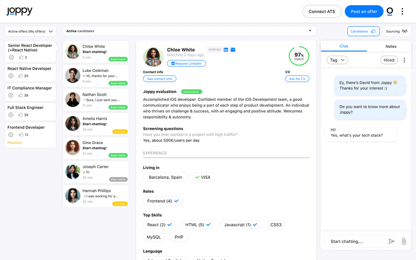Click the Start chatting message field
The height and width of the screenshot is (260, 416).
356,241
